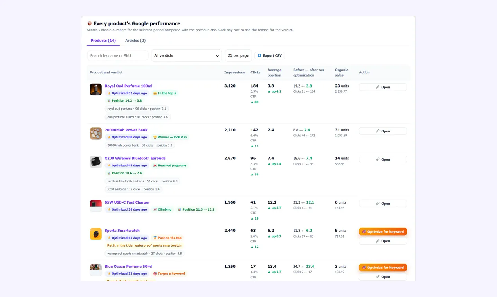Click Optimize for keyword for Blue Ocean Perfume
The image size is (497, 297).
click(x=383, y=268)
